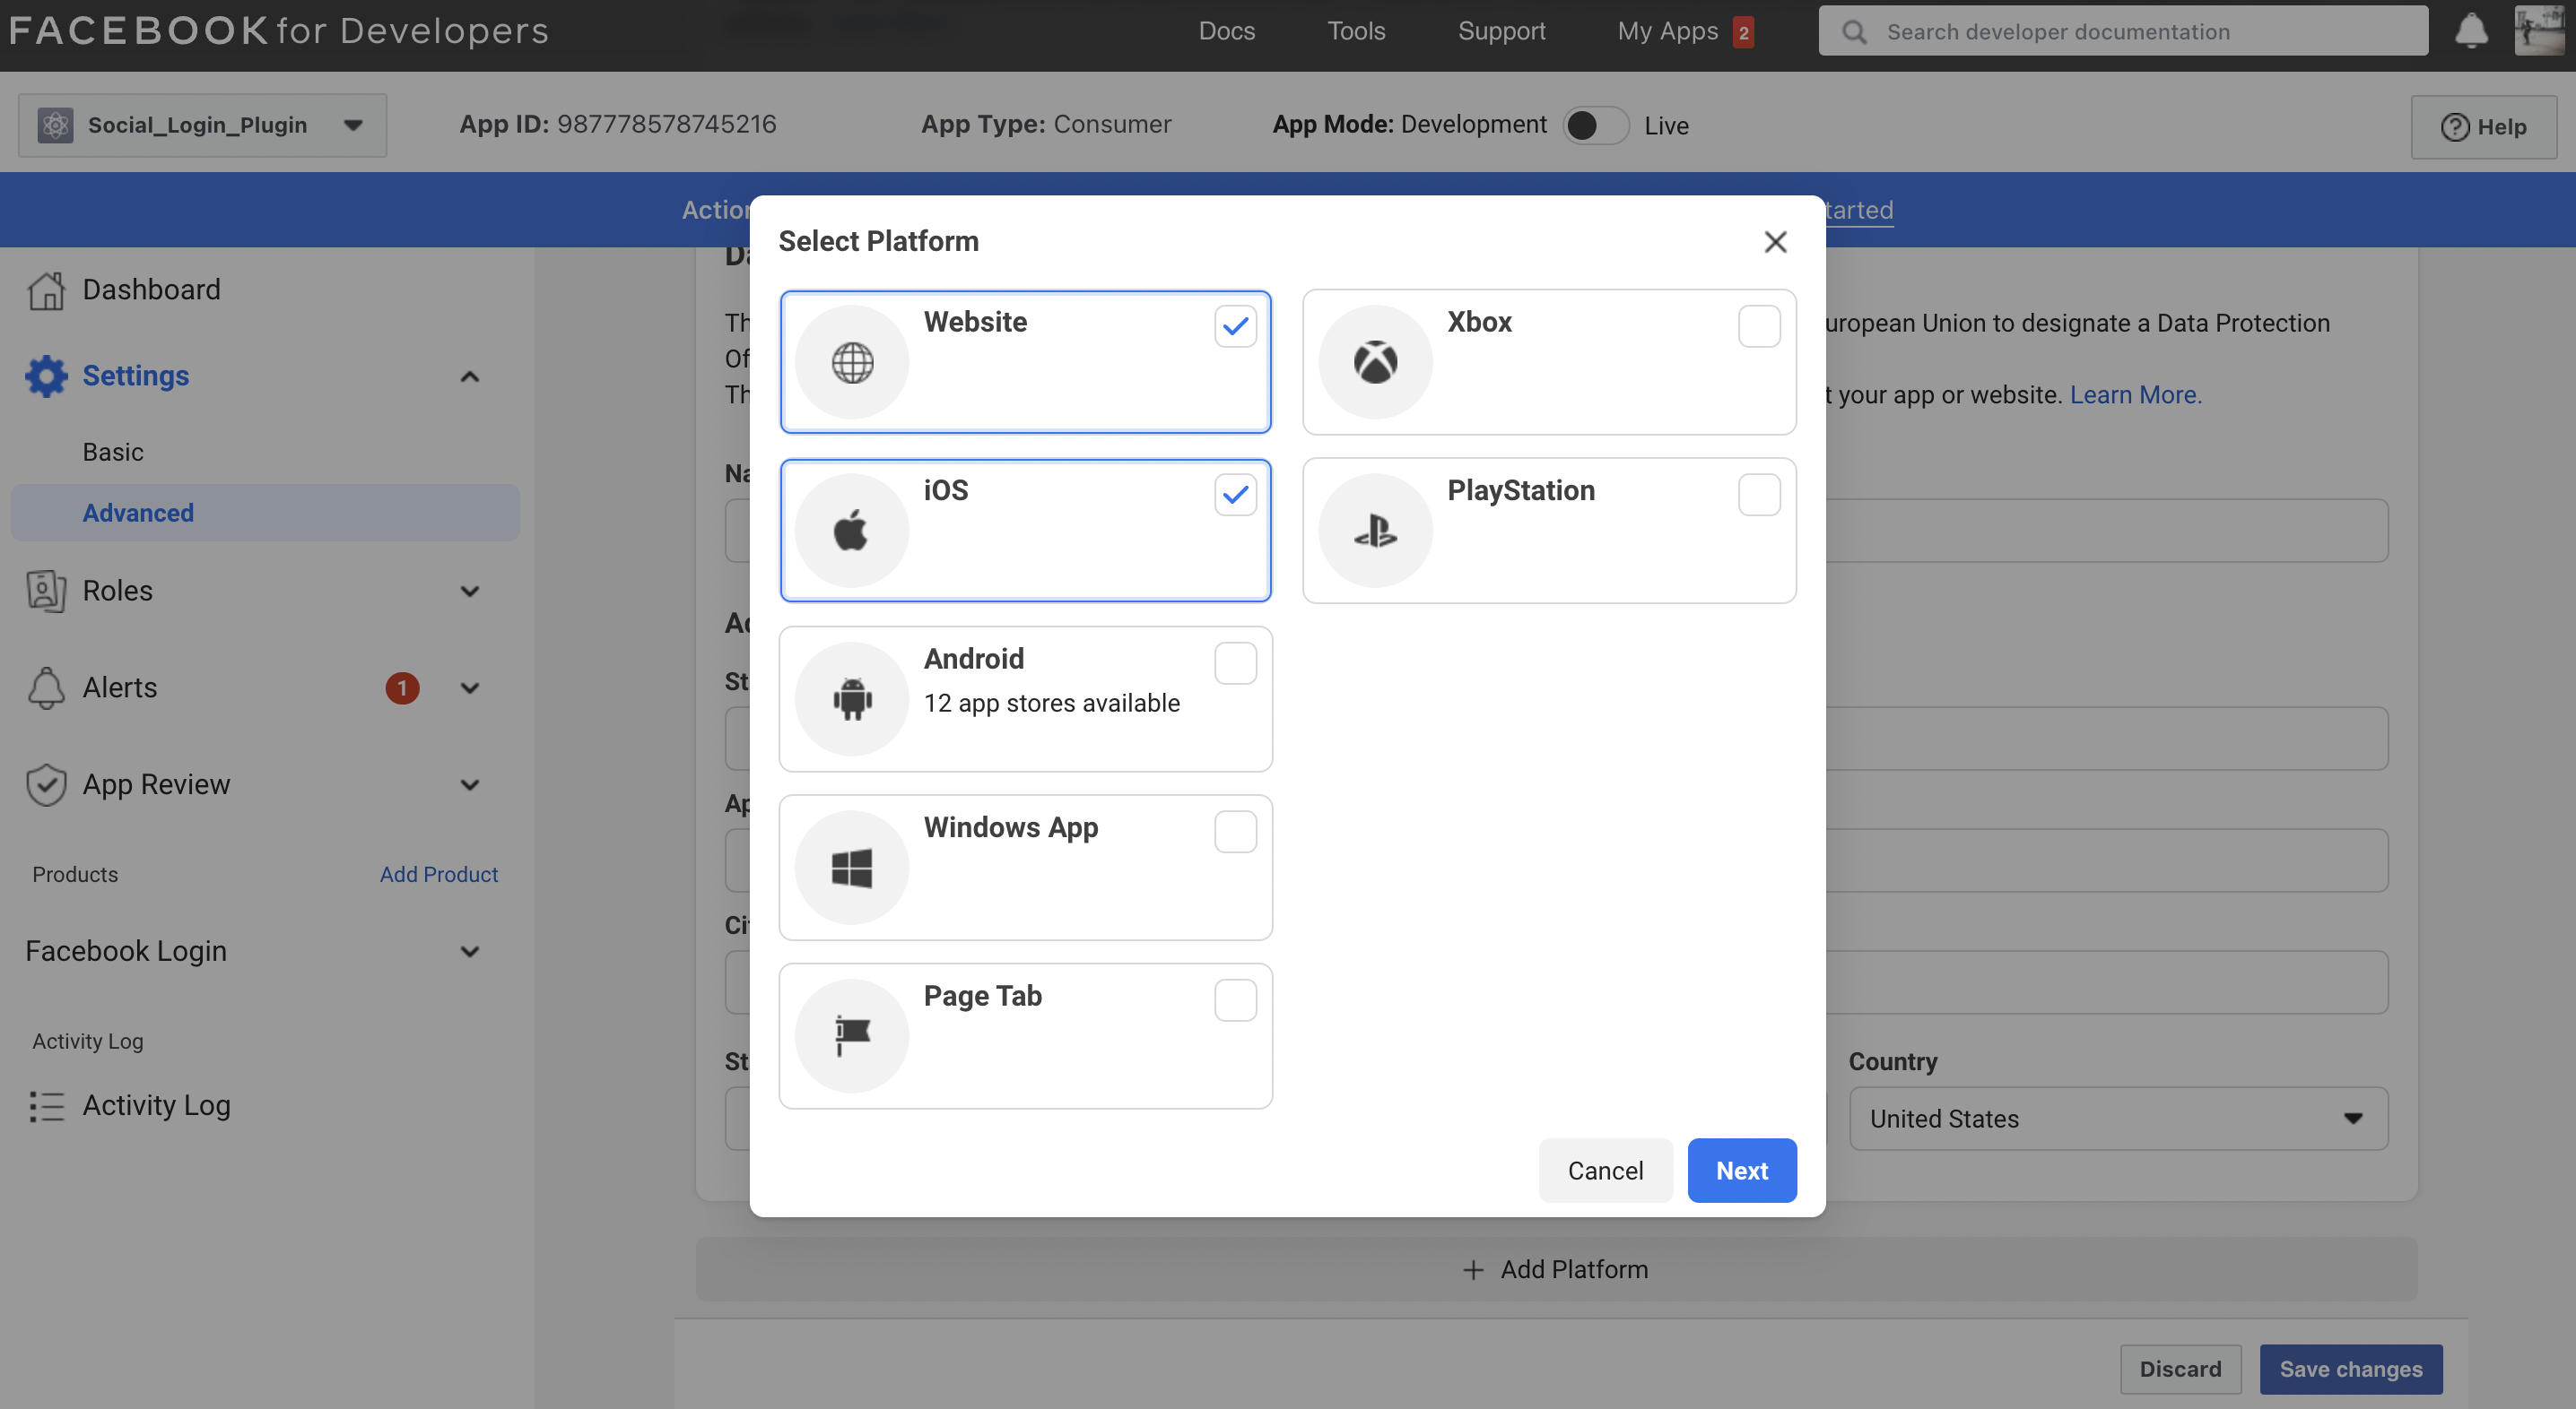Viewport: 2576px width, 1409px height.
Task: Click the Search developer documentation field
Action: click(2123, 31)
